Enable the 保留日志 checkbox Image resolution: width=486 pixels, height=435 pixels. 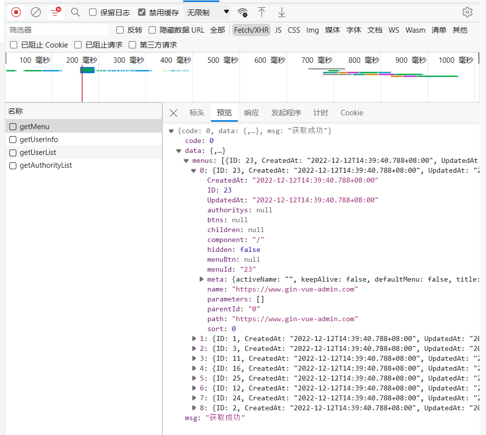pos(93,12)
